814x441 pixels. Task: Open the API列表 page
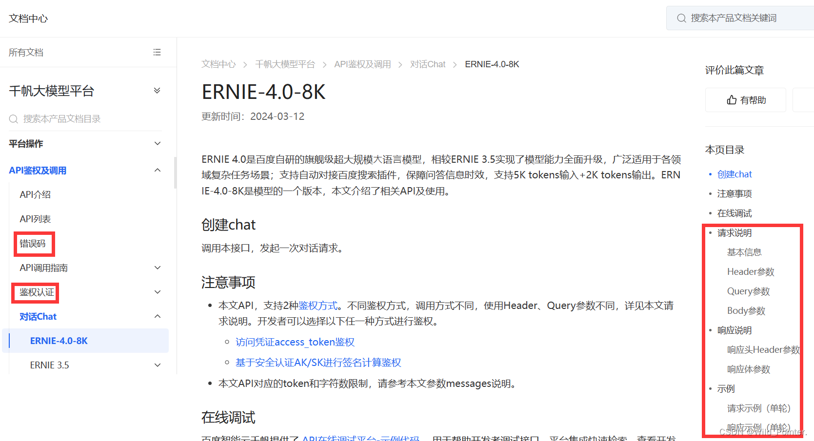[35, 219]
